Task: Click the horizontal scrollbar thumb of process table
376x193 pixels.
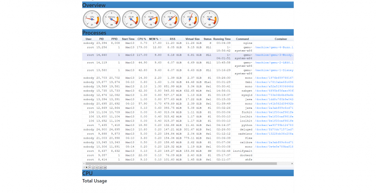Action: 181,164
